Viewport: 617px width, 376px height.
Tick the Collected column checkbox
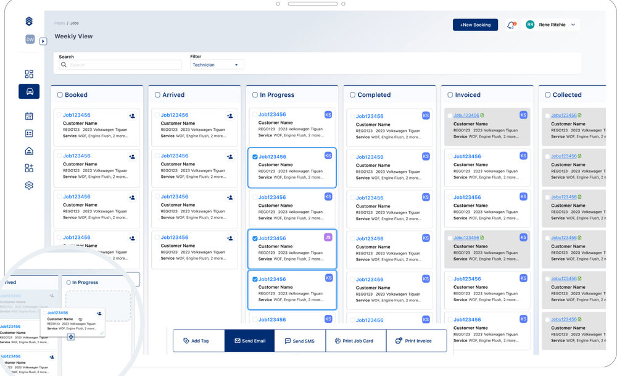point(548,95)
